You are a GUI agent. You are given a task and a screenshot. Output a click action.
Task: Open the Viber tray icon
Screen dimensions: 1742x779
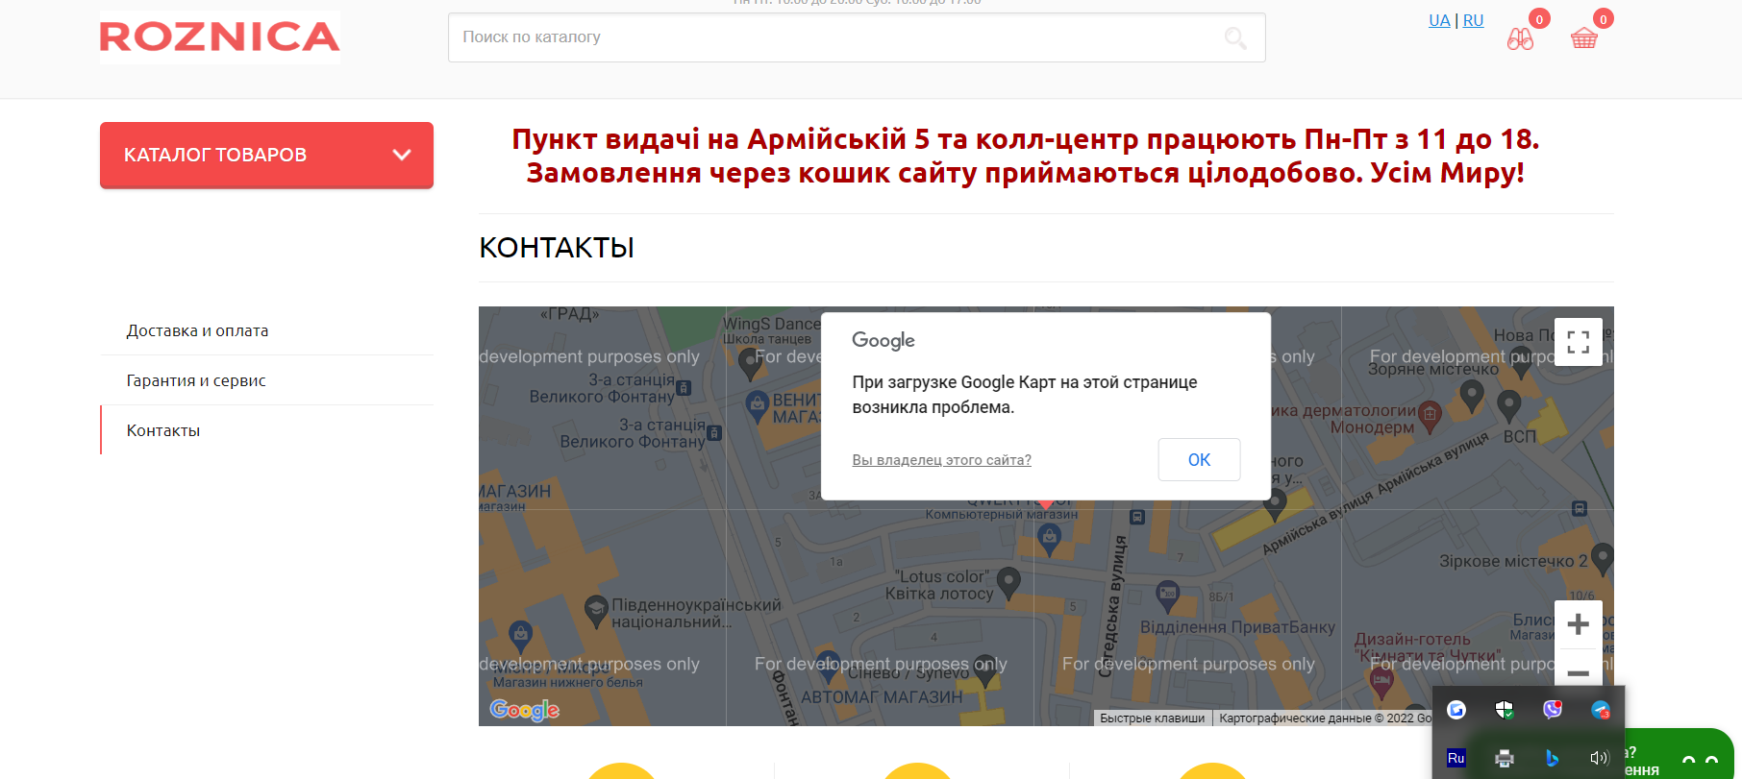[x=1553, y=710]
